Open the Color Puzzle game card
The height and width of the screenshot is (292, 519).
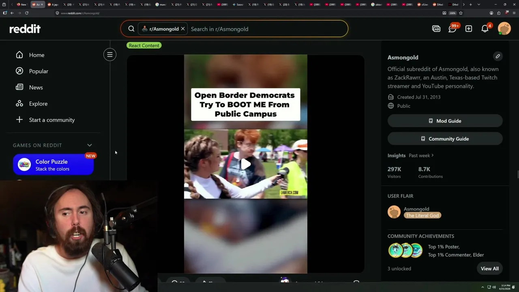53,165
